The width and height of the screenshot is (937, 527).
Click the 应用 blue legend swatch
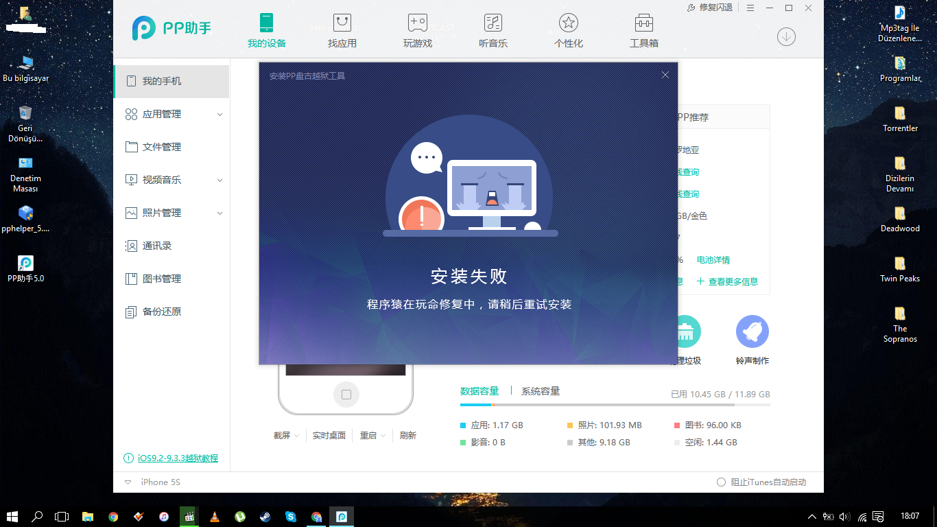(x=463, y=425)
